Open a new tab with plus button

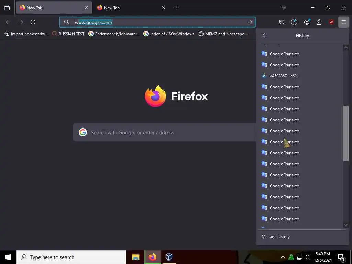pyautogui.click(x=177, y=8)
